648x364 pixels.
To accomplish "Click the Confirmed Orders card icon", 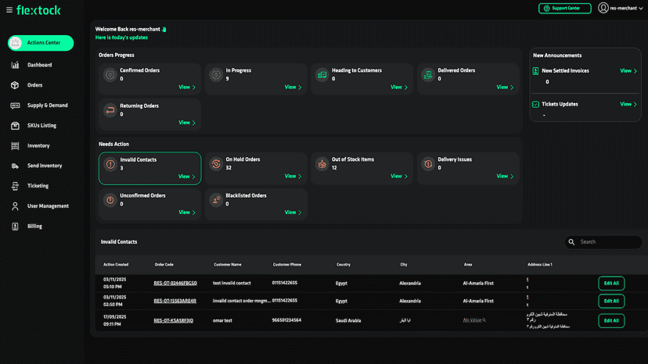I will point(110,75).
